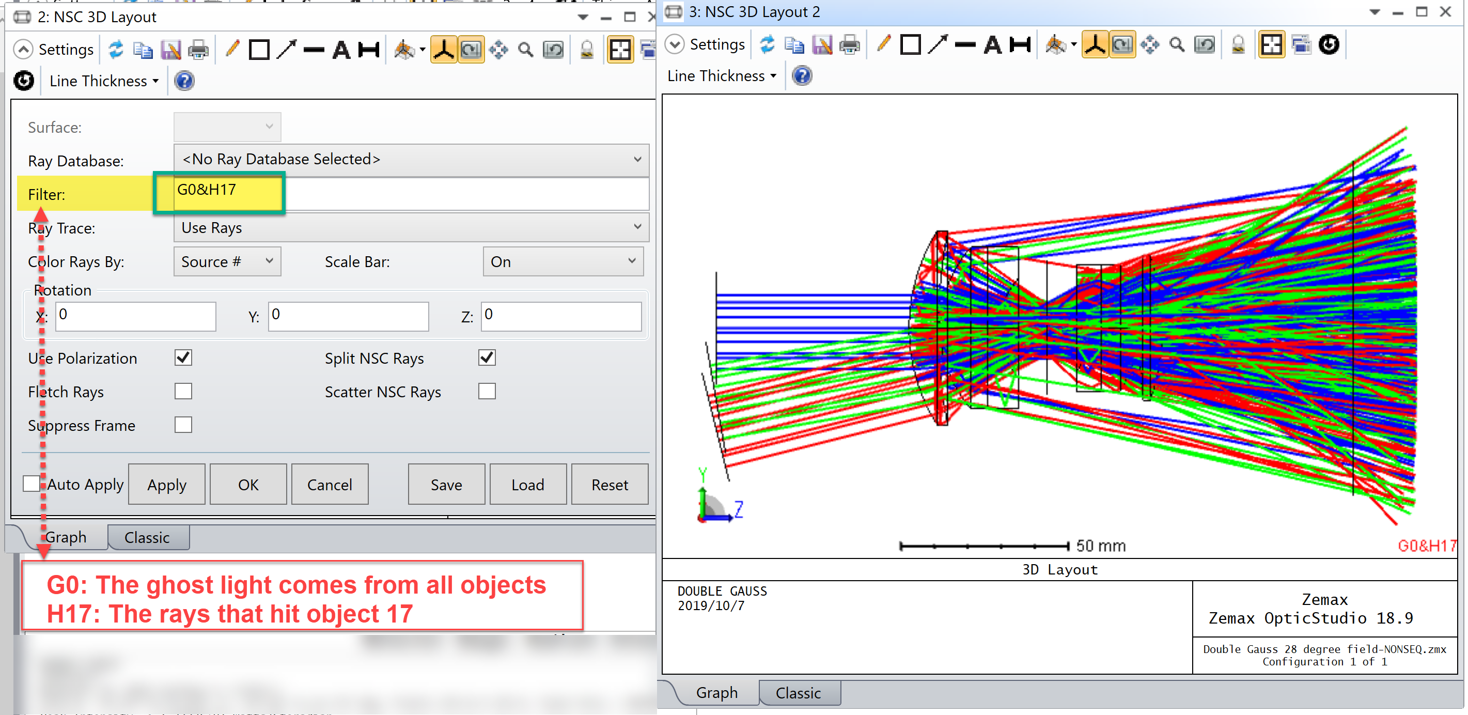Viewport: 1468px width, 715px height.
Task: Select the line draw tool in window 2
Action: click(314, 50)
